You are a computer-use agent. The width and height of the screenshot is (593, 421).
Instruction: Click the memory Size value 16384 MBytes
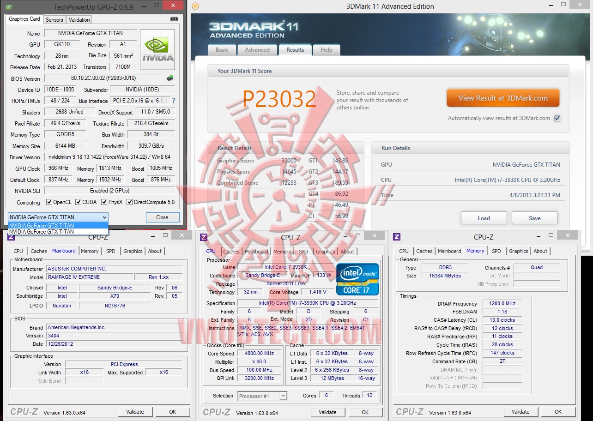444,276
